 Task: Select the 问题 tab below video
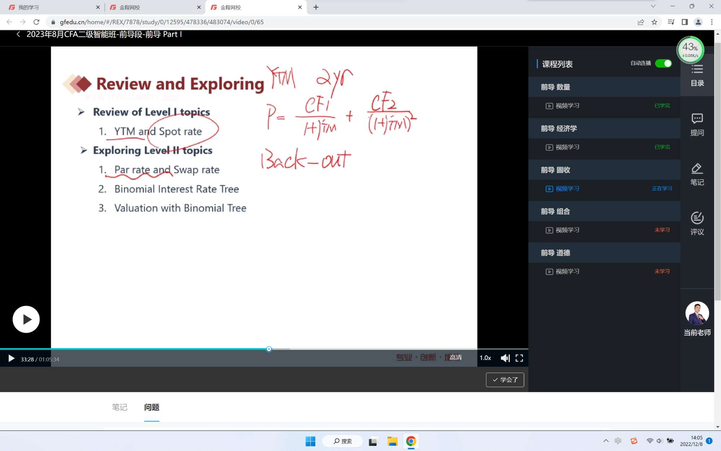click(151, 407)
